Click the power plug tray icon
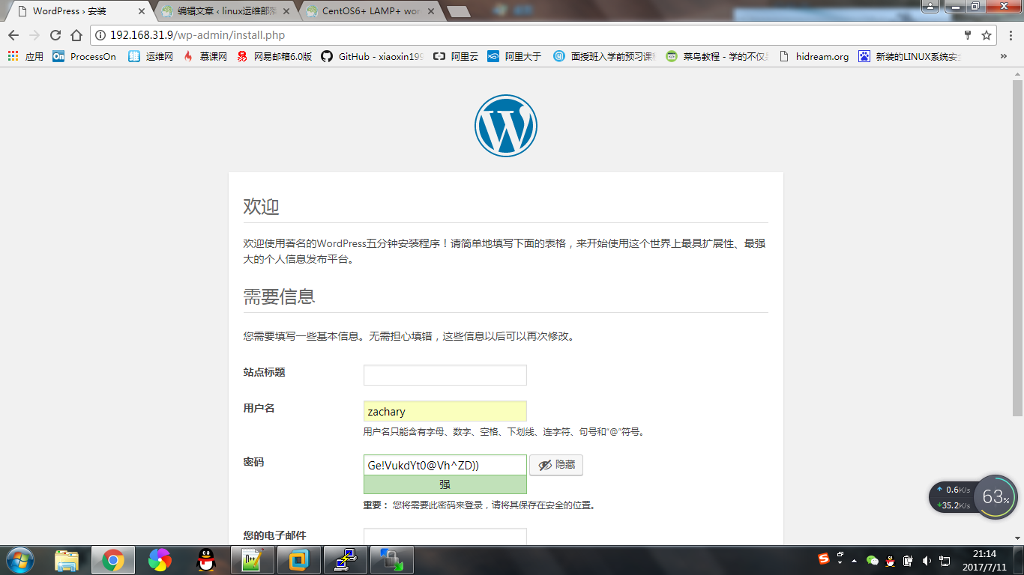The image size is (1024, 575). tap(908, 560)
